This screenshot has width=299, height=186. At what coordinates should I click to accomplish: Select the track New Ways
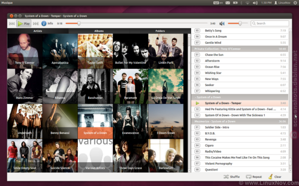tap(240, 79)
